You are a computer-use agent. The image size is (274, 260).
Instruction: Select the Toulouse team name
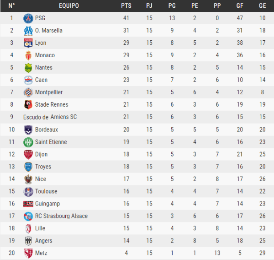[46, 191]
